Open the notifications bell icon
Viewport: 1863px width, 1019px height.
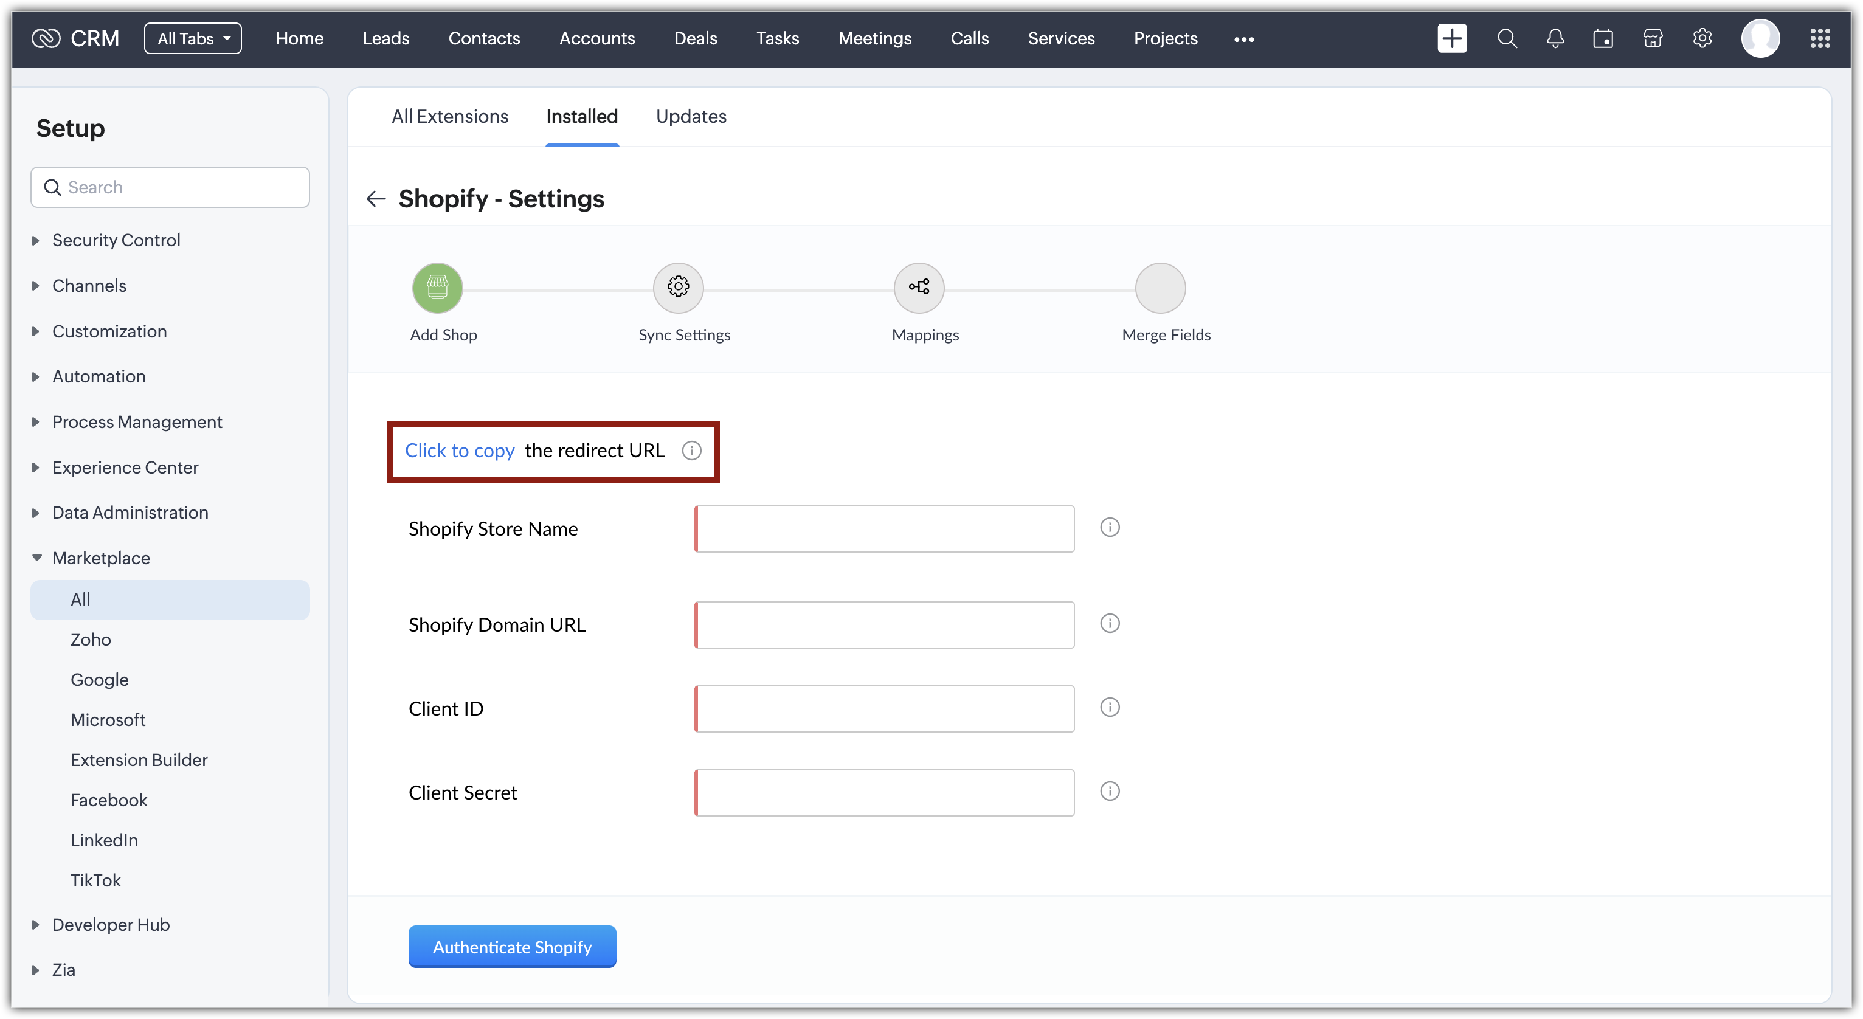1555,38
